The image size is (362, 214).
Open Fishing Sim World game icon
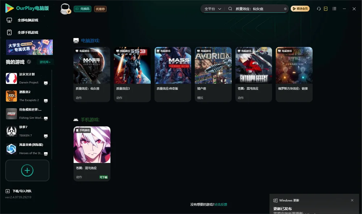click(x=11, y=114)
